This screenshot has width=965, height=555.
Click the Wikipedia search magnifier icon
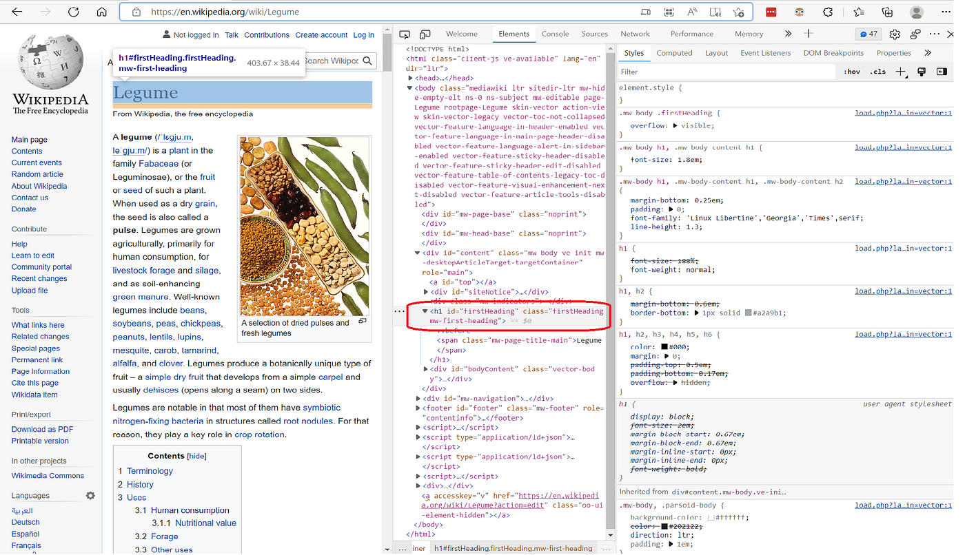pos(368,61)
